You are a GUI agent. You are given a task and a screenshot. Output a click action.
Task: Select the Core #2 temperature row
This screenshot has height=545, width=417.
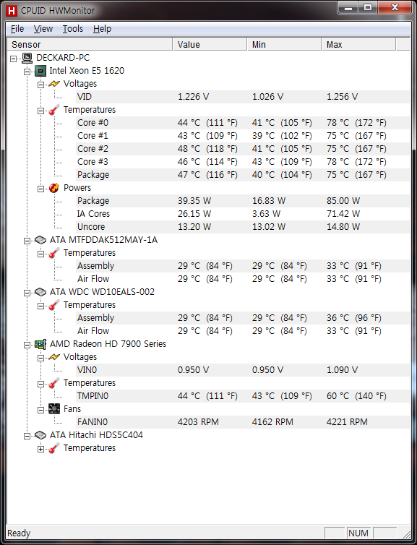pyautogui.click(x=243, y=149)
